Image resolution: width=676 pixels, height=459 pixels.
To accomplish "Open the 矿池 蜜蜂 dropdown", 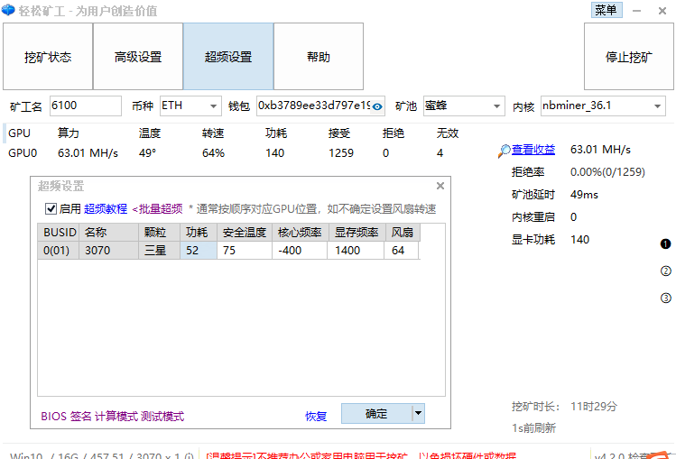I will coord(496,106).
